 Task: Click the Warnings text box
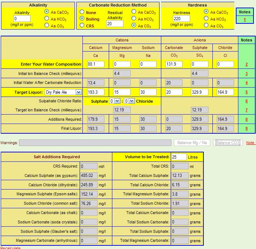click(95, 143)
